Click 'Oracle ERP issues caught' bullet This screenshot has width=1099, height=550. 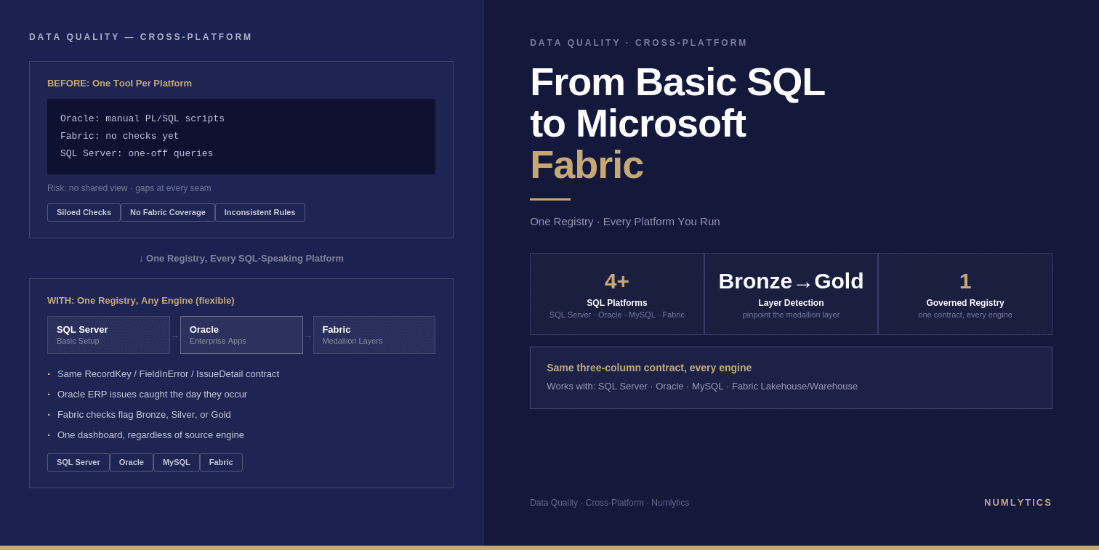[152, 394]
